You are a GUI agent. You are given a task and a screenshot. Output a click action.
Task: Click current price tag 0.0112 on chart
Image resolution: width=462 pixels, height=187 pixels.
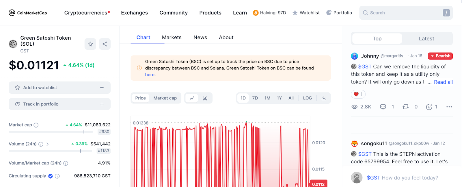pos(318,184)
